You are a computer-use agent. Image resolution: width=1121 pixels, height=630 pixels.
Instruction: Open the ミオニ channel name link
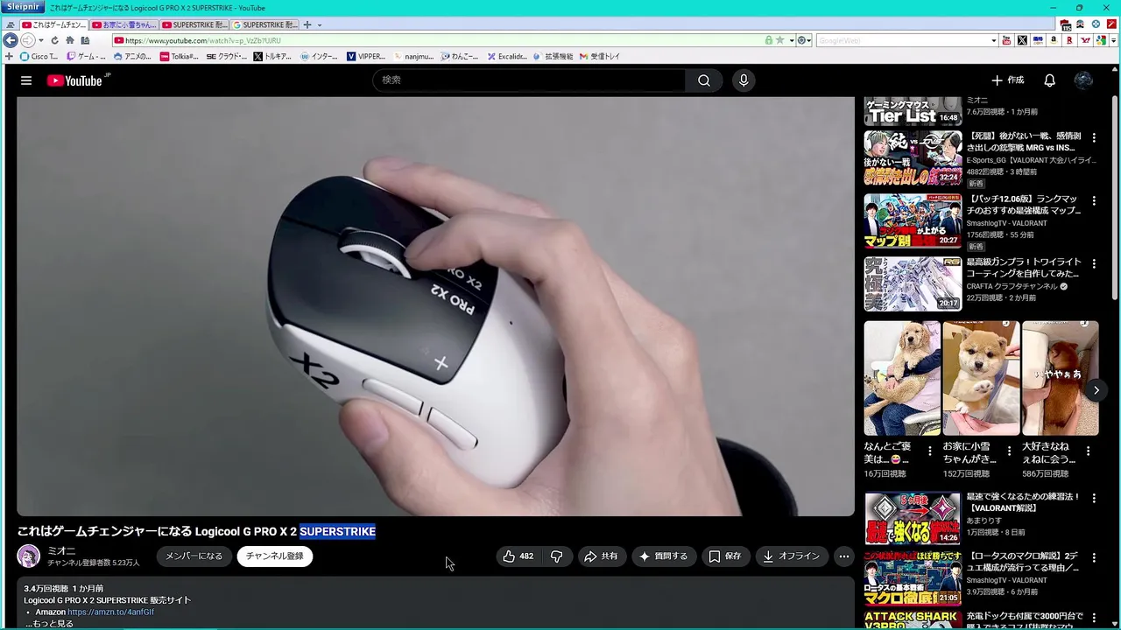click(61, 551)
